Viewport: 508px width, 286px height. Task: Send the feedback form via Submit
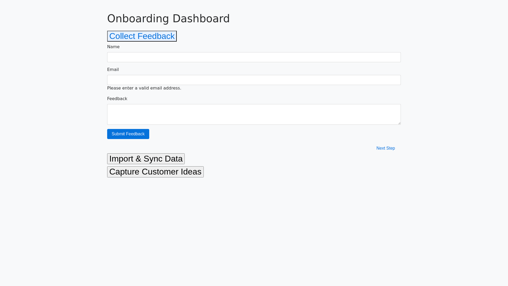pos(128,134)
